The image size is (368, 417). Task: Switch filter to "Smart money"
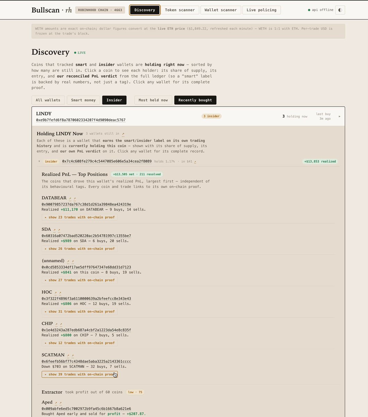83,100
